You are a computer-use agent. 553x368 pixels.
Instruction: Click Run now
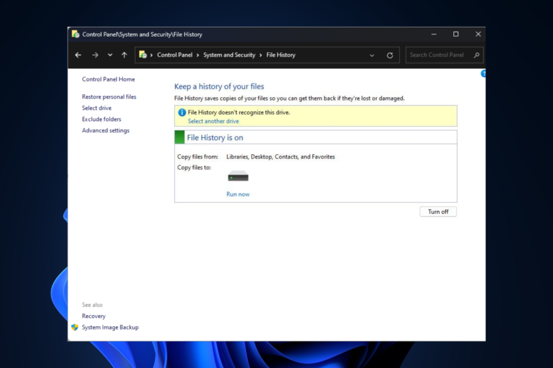[238, 194]
